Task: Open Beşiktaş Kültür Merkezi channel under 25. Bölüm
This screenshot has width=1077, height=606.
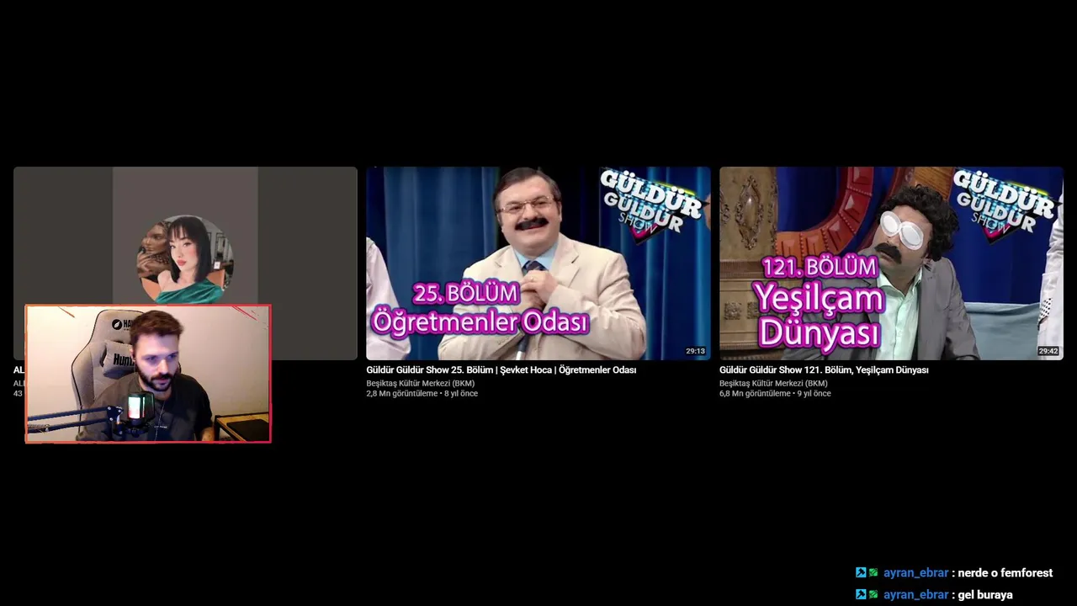Action: pos(420,383)
